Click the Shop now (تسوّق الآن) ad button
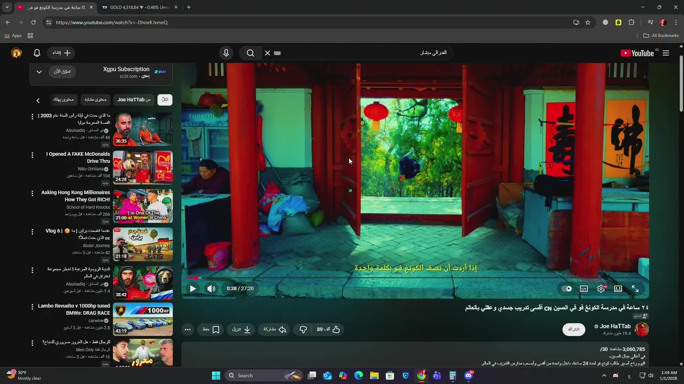This screenshot has height=384, width=684. click(x=62, y=71)
